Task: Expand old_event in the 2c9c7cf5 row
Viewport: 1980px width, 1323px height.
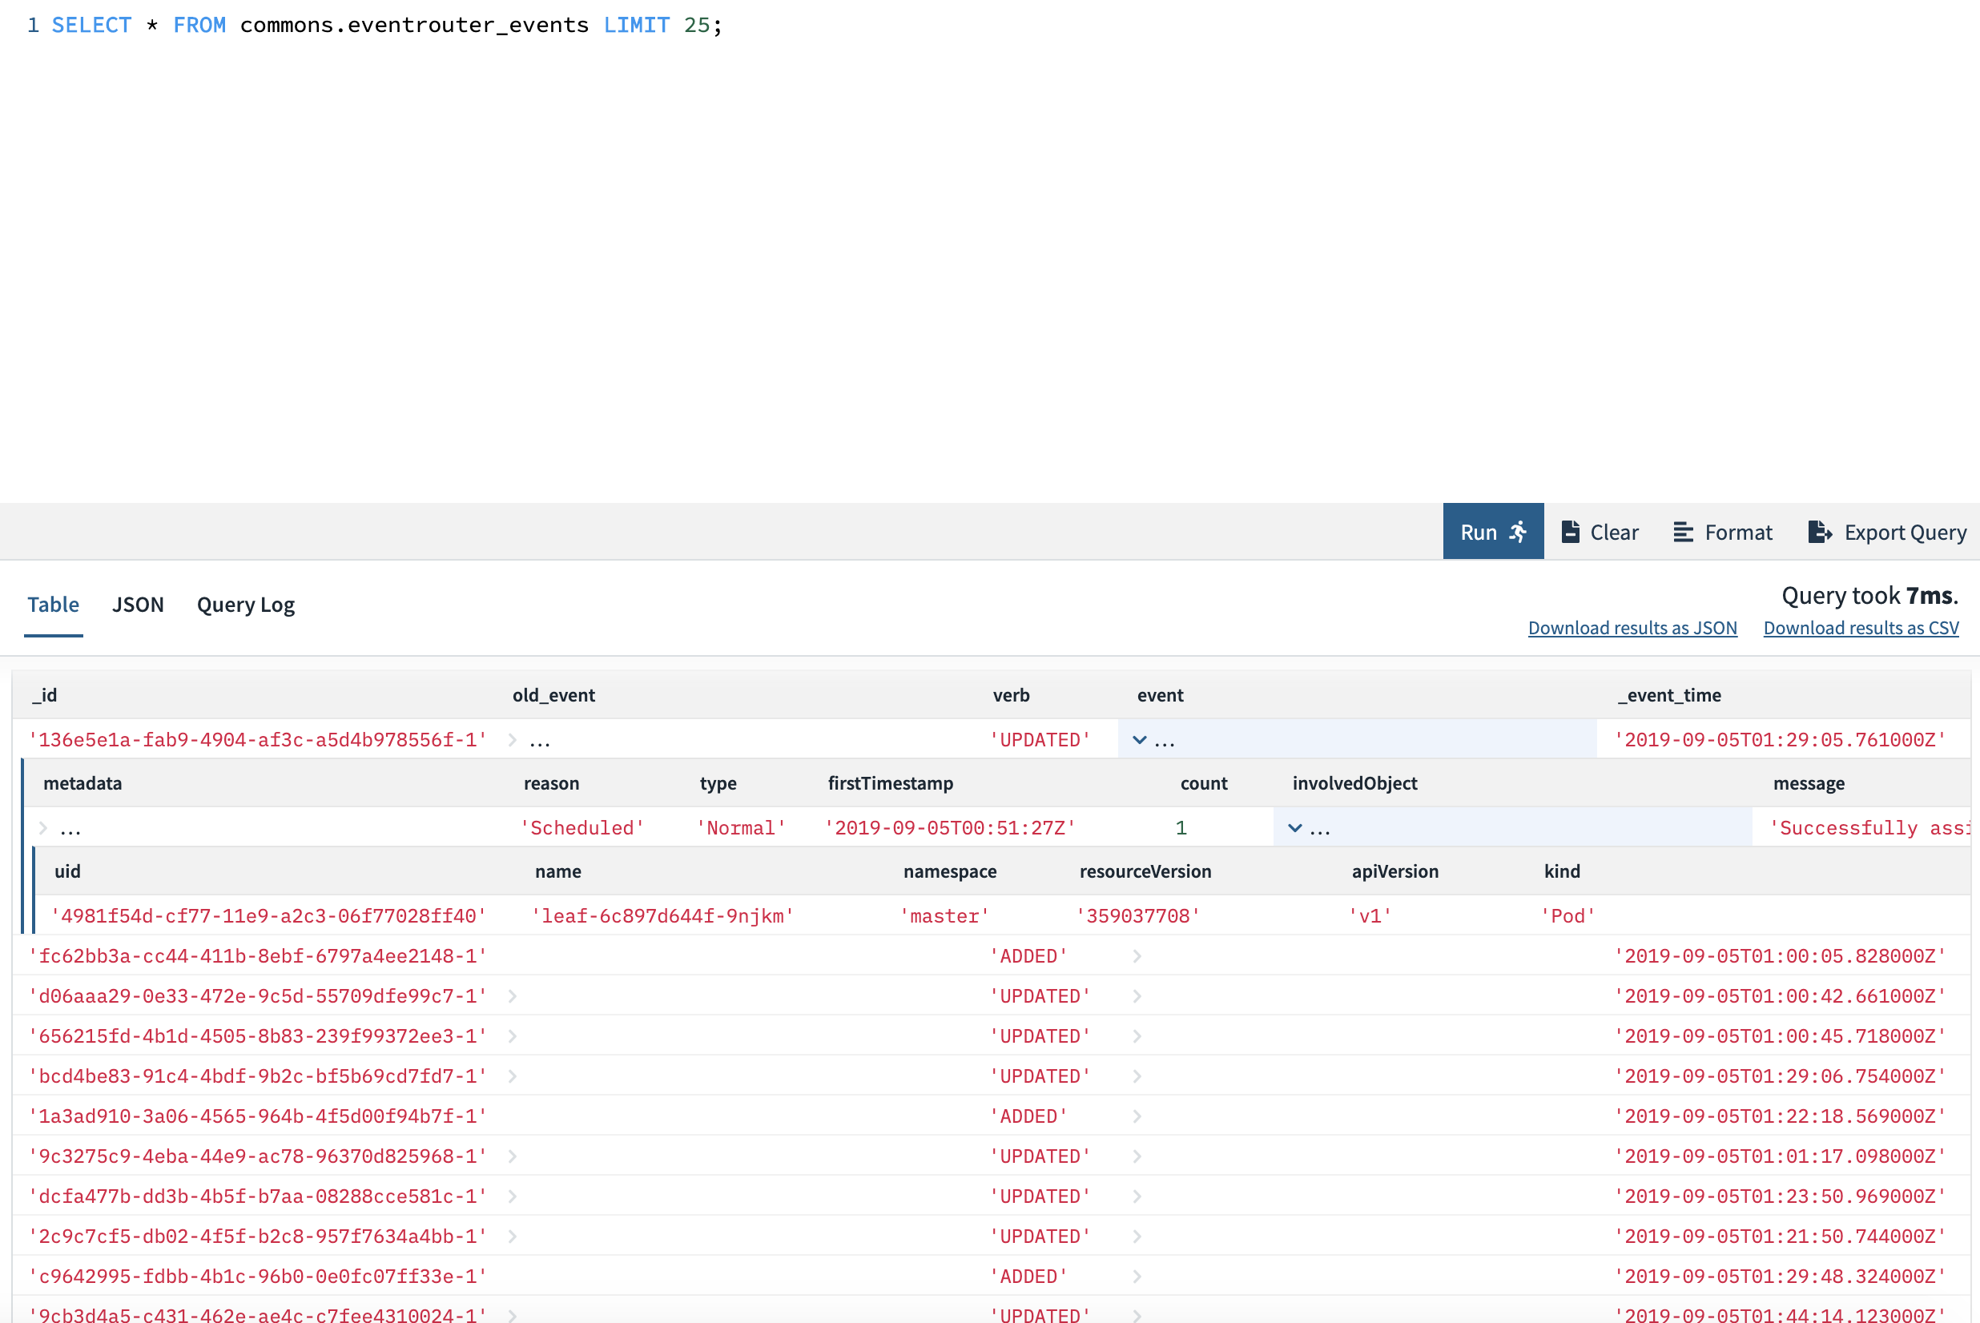Action: tap(513, 1237)
